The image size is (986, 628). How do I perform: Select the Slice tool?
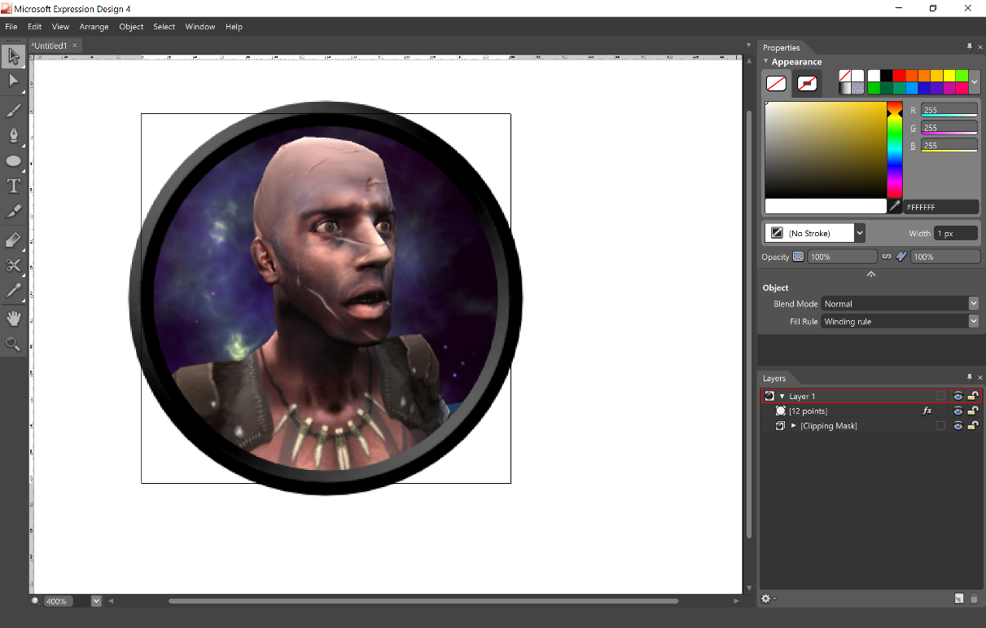(x=13, y=212)
